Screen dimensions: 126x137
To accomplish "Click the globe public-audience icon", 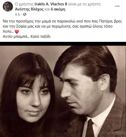I will click(25, 14).
